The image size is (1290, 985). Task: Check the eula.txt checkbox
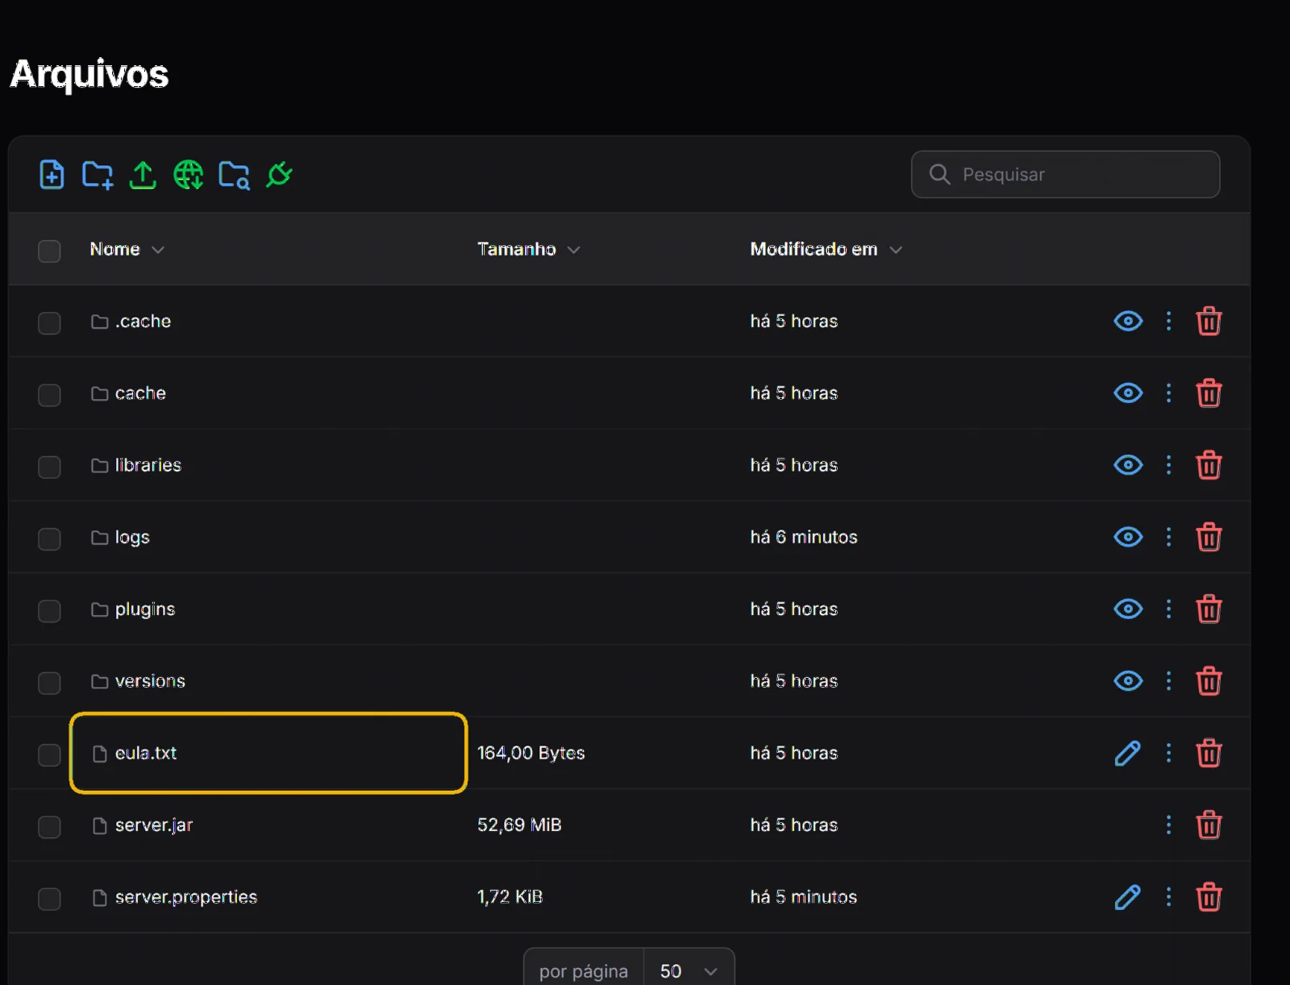click(49, 754)
